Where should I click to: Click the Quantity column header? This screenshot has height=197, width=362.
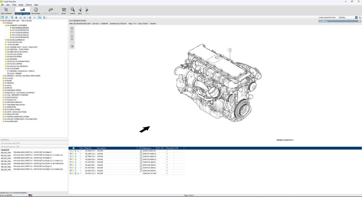[170, 148]
